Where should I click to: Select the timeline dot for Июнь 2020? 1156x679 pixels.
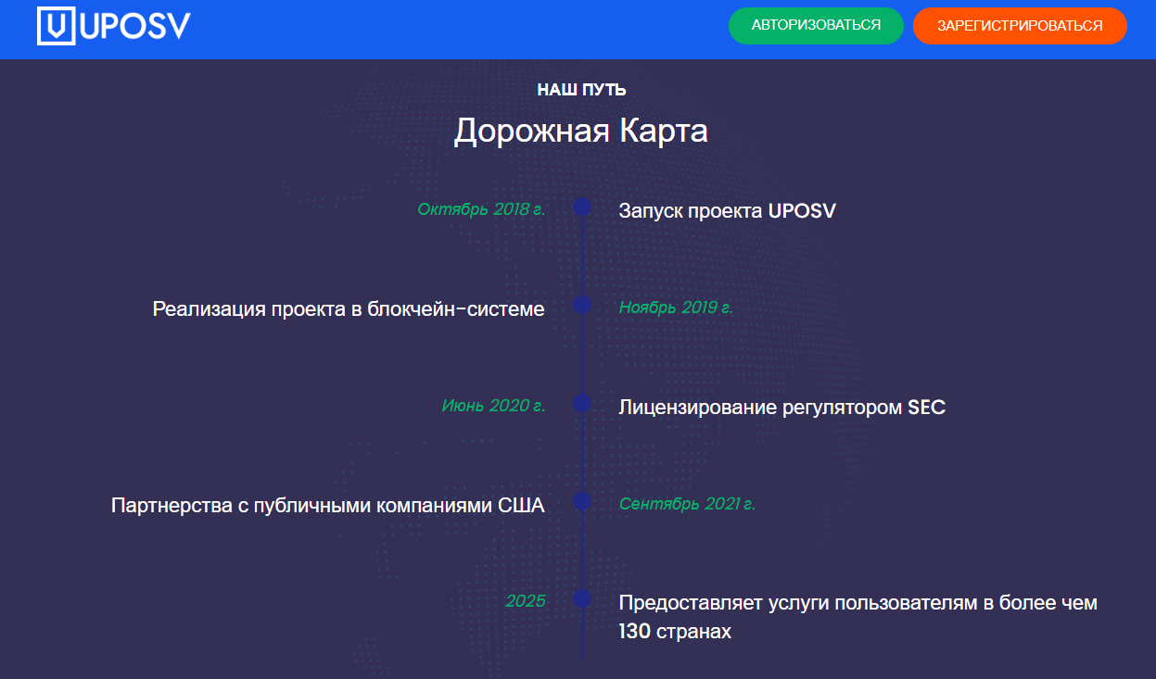tap(582, 403)
